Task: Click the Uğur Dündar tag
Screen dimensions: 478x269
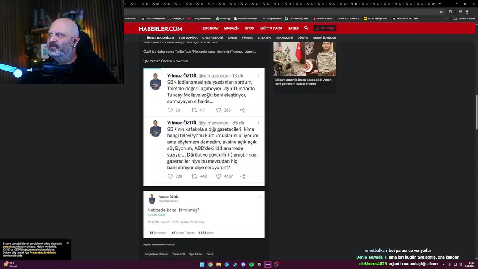Action: point(196,254)
